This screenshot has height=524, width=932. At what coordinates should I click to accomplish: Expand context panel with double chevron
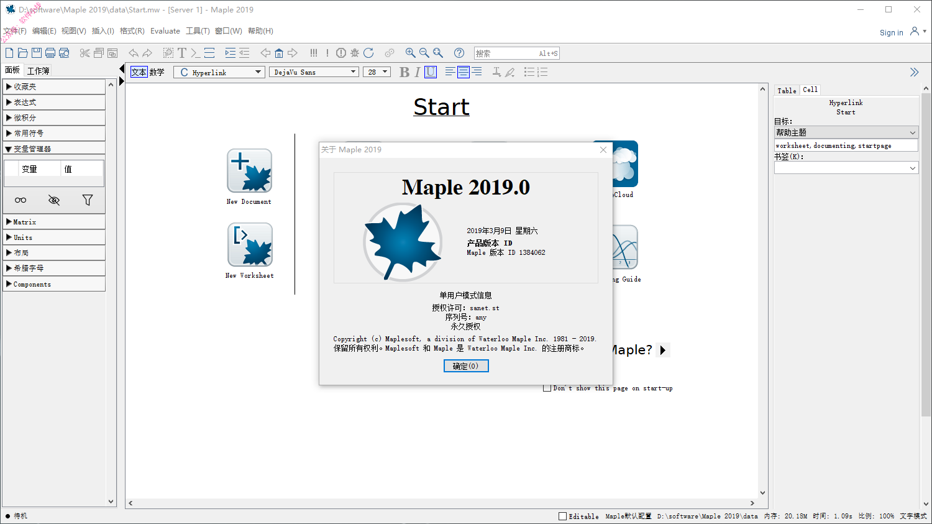coord(914,72)
